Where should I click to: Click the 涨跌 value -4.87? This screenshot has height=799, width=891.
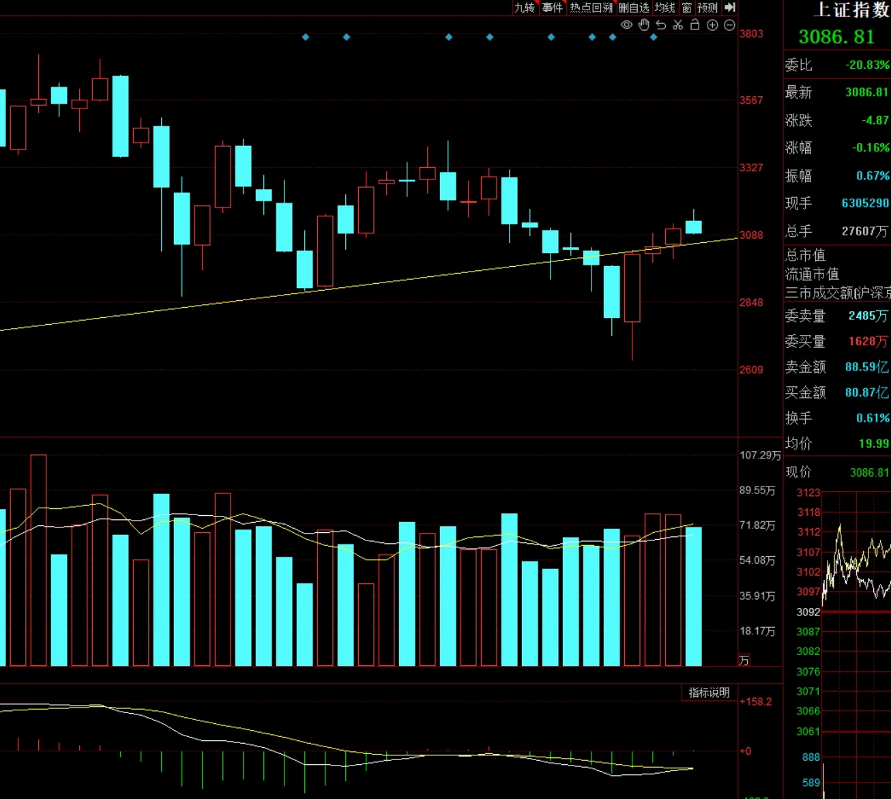coord(875,120)
